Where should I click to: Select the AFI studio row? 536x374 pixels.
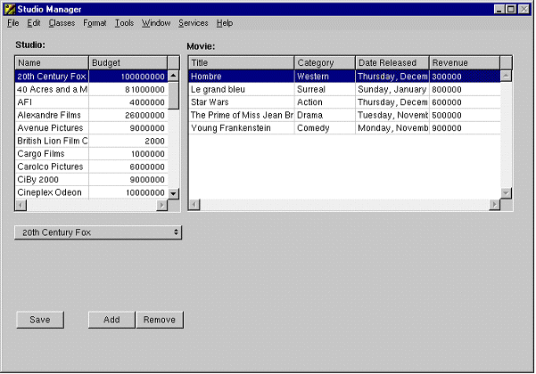pos(52,102)
